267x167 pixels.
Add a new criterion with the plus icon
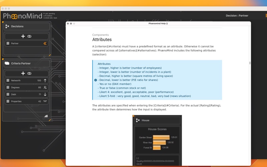(23, 73)
